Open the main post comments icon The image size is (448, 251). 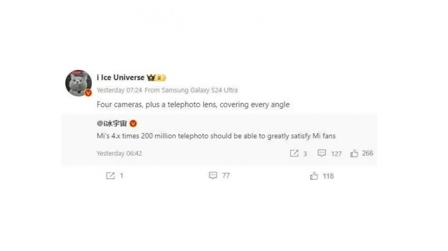click(213, 176)
